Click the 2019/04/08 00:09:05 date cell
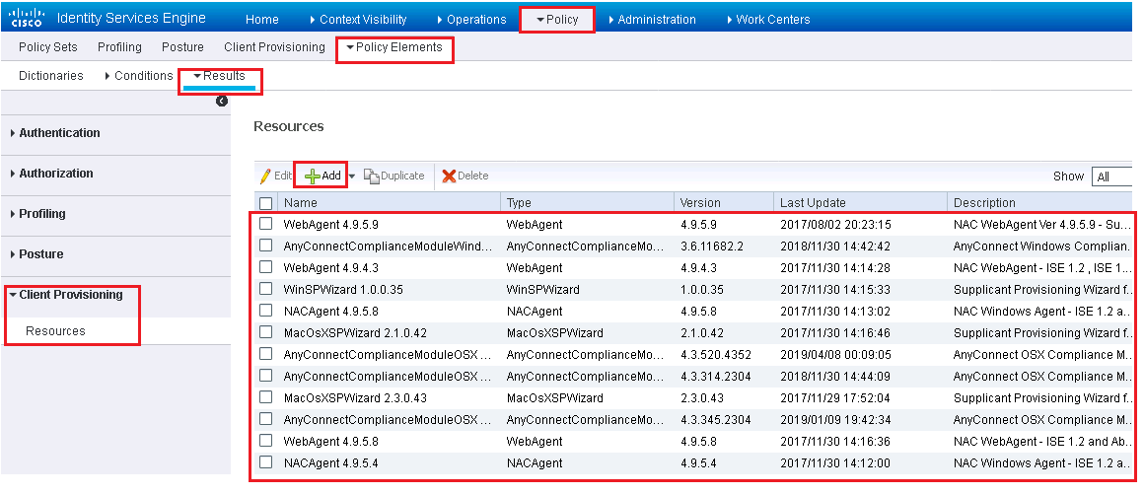 [x=835, y=355]
